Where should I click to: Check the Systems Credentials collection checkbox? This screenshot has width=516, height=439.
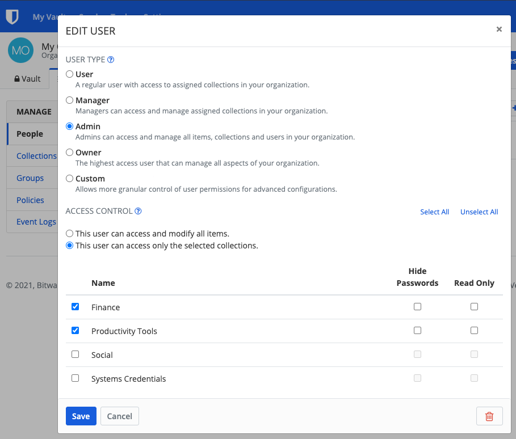point(75,378)
